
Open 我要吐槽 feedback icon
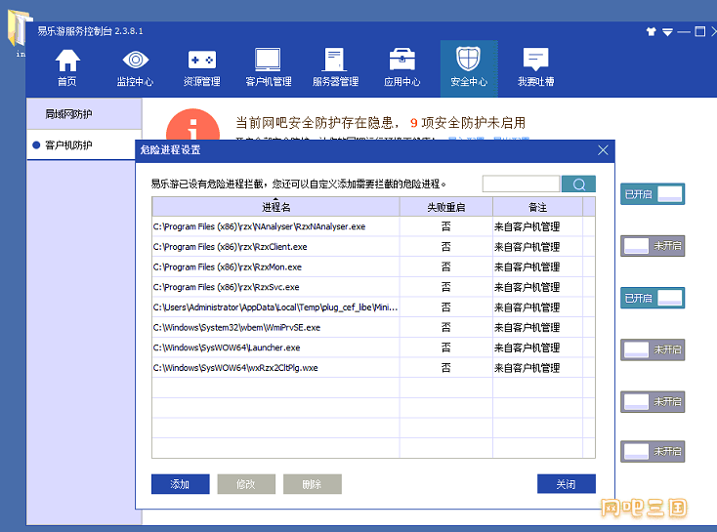tap(535, 67)
